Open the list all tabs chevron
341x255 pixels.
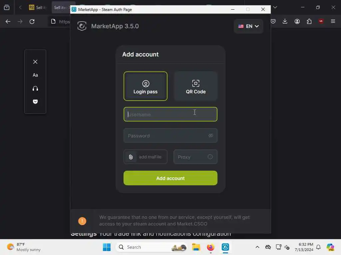point(275,7)
